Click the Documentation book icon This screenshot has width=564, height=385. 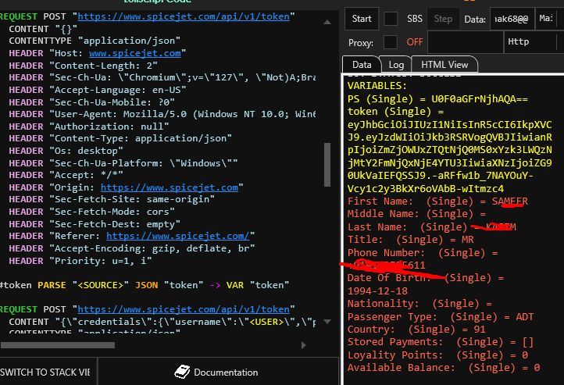point(182,372)
